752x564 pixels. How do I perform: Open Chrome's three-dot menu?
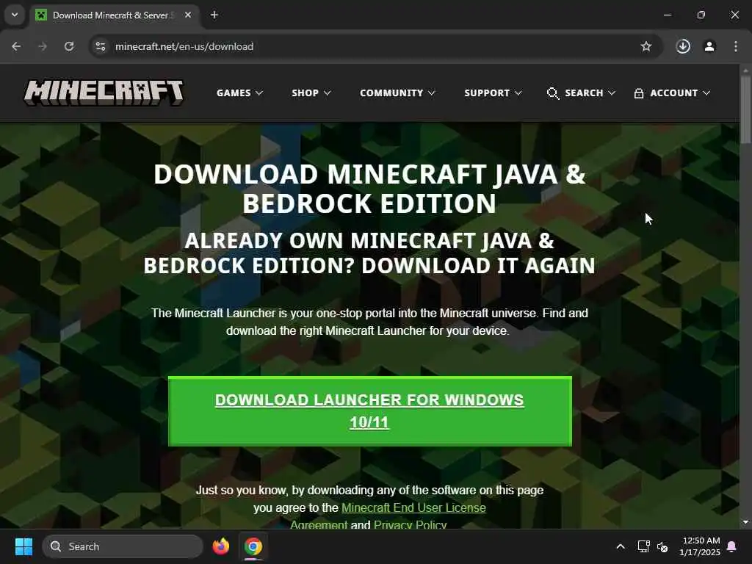pos(736,46)
